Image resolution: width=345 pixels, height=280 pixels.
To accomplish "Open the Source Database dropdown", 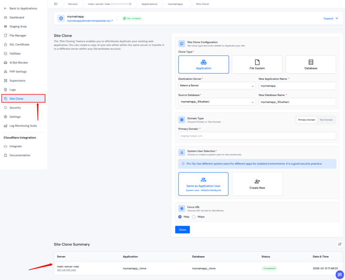I will pos(217,102).
